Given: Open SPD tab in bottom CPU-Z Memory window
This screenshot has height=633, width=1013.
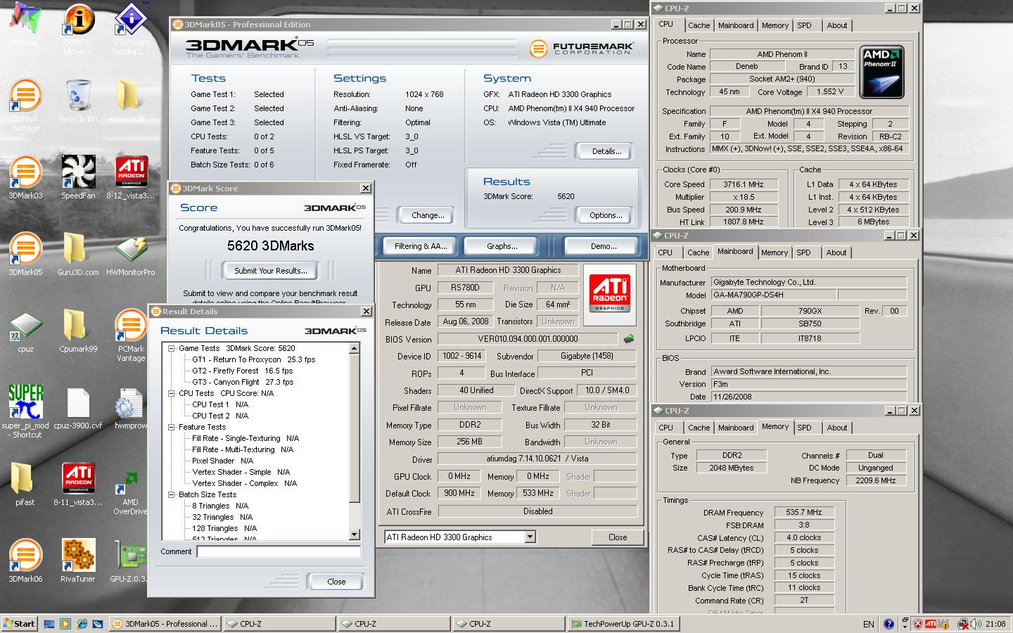Looking at the screenshot, I should click(804, 428).
